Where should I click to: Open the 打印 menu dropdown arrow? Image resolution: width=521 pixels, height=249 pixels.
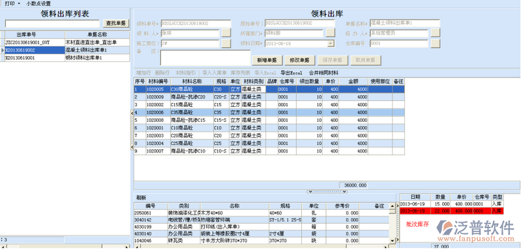tap(19, 4)
